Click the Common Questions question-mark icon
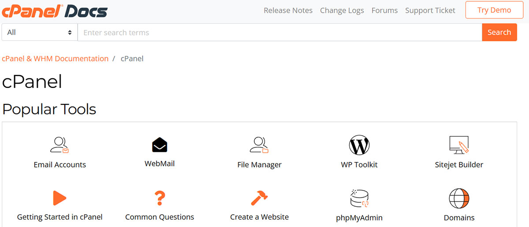This screenshot has height=227, width=529. 160,198
